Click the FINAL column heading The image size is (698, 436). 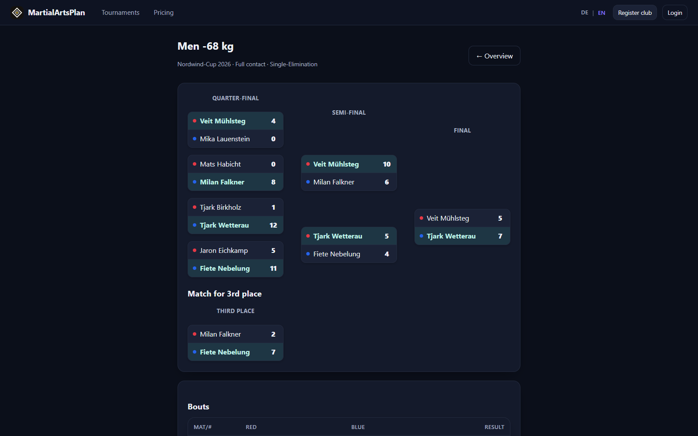(462, 130)
